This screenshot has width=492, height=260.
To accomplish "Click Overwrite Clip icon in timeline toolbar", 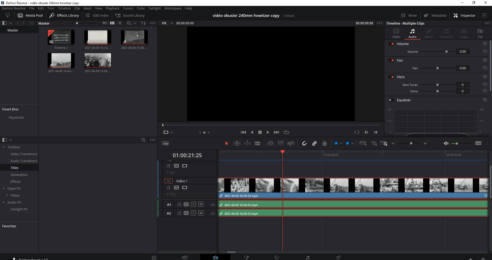I will [281, 143].
